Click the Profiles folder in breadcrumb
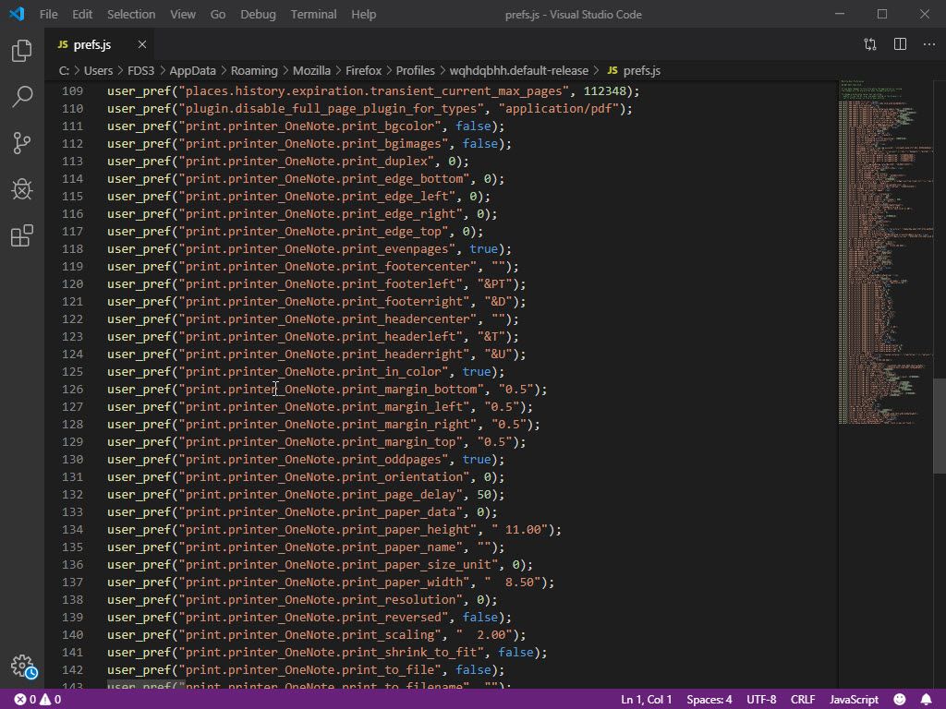The height and width of the screenshot is (709, 946). [x=415, y=70]
